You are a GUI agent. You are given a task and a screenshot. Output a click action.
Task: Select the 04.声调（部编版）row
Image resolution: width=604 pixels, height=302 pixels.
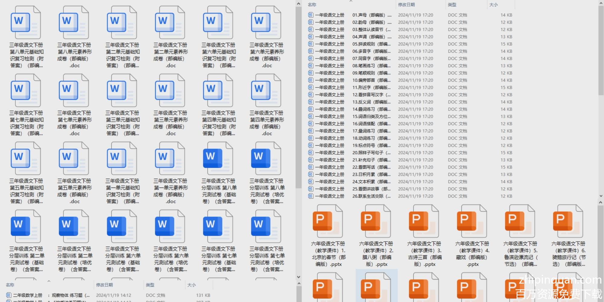pyautogui.click(x=410, y=37)
